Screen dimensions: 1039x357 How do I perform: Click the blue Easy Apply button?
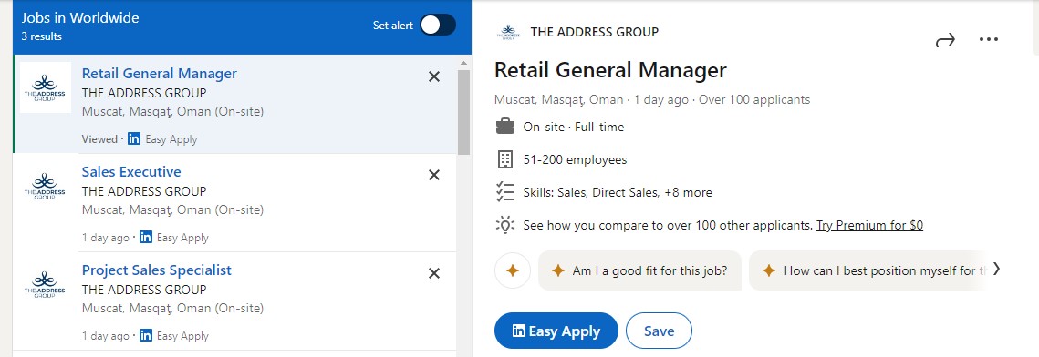point(556,331)
